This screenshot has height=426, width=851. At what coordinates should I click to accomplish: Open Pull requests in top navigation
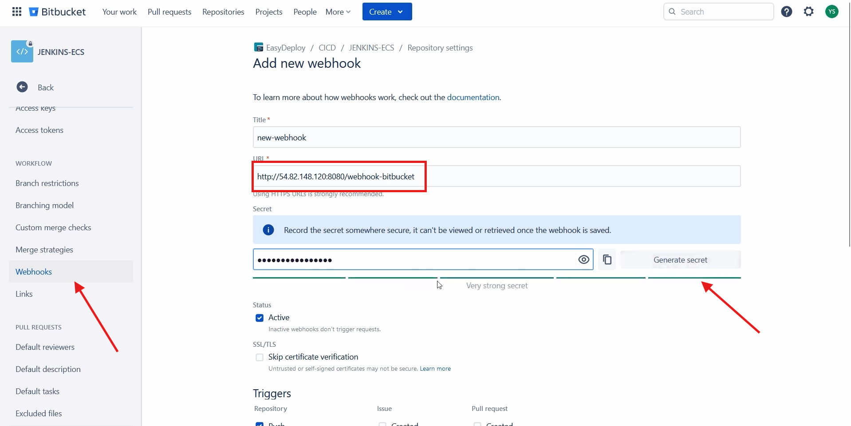(169, 12)
